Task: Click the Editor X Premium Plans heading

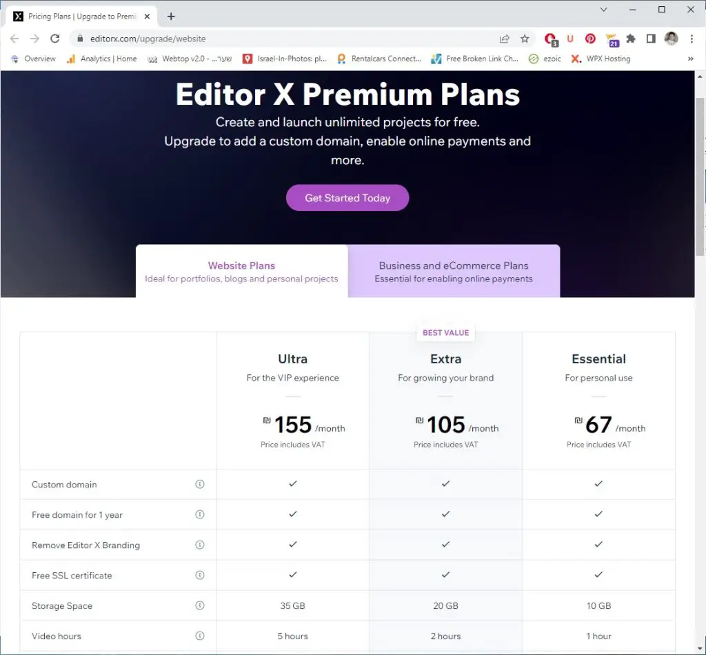Action: (347, 94)
